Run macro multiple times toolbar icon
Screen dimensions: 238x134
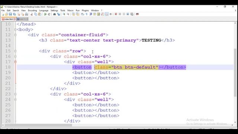128,14
